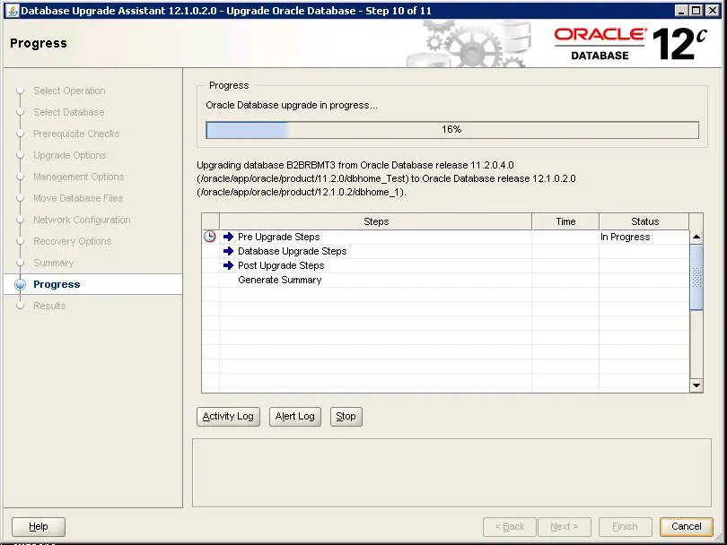Select the Move Database Files step

coord(78,198)
